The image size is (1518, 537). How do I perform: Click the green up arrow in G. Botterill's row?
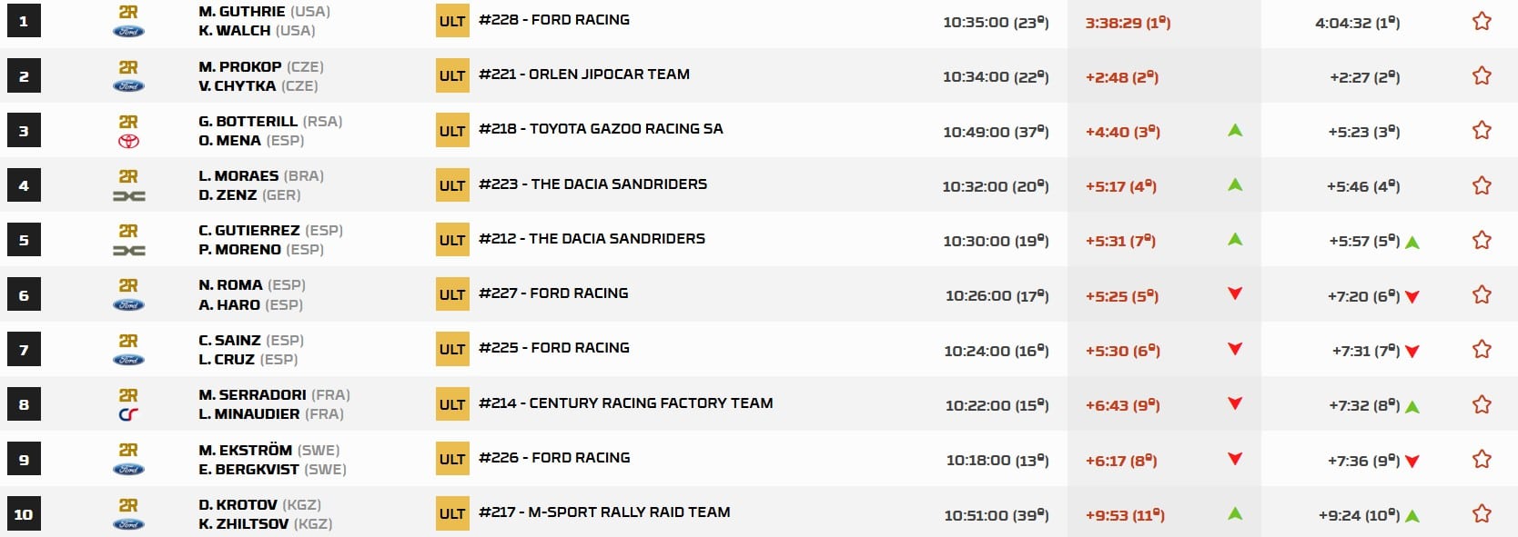pyautogui.click(x=1235, y=130)
